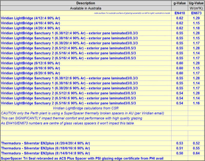Click g-Value 0.62 in LightBridge (4/16/:4) row
Image resolution: width=205 pixels, height=161 pixels.
point(180,23)
